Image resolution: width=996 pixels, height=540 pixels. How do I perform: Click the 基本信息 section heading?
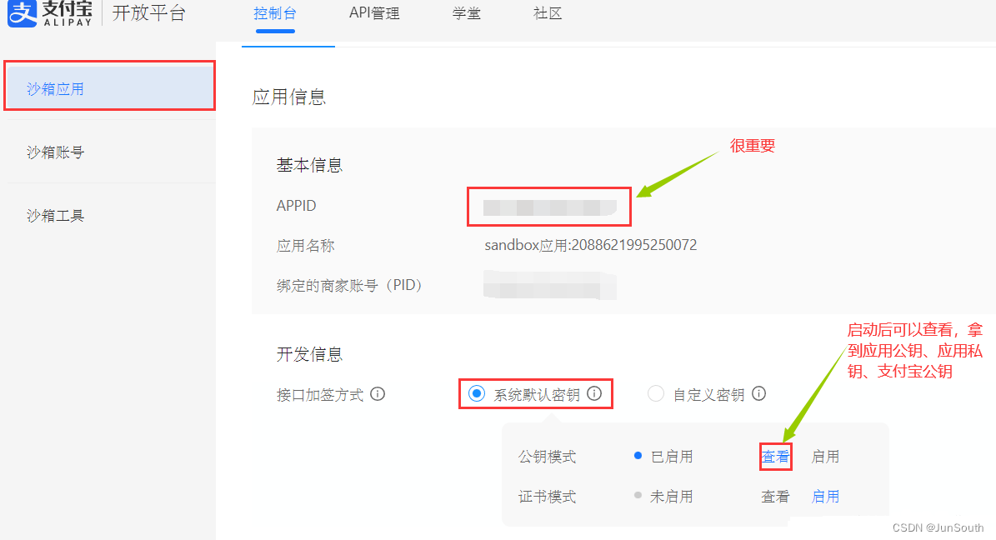tap(309, 165)
